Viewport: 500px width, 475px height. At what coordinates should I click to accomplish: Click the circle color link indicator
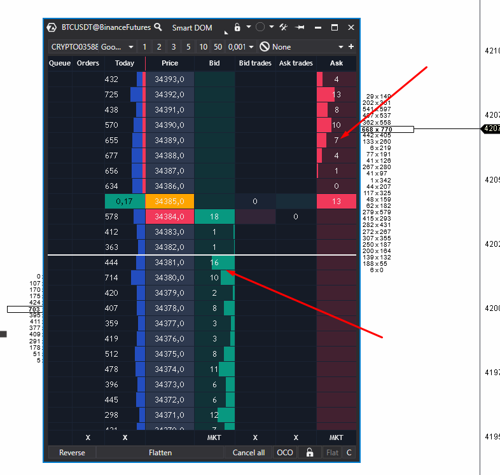(x=260, y=27)
